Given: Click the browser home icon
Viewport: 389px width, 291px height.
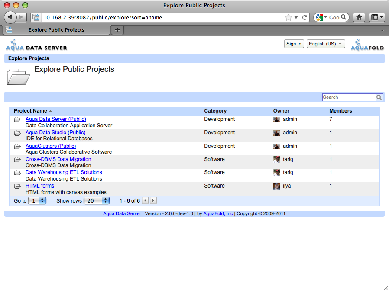Looking at the screenshot, I should click(359, 17).
